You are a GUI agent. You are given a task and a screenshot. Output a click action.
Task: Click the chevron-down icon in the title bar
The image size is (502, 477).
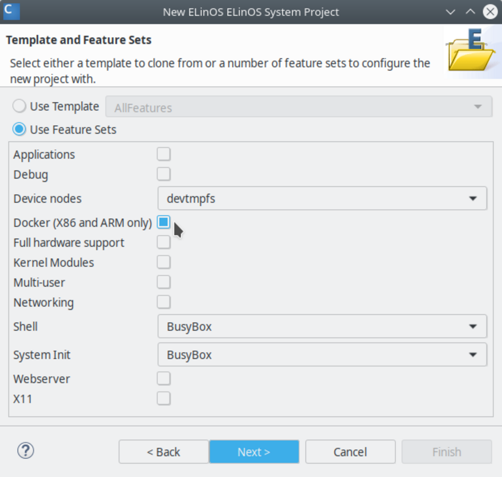450,12
